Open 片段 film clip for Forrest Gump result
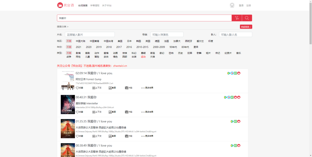 click(x=129, y=88)
